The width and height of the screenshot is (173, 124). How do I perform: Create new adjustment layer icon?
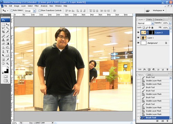click(154, 70)
